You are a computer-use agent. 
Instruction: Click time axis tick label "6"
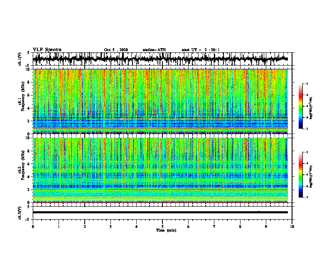[189, 227]
